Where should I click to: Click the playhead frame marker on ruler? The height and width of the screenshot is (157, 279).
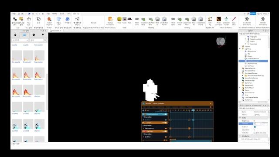click(x=193, y=110)
